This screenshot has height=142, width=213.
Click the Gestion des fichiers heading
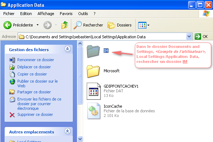click(29, 50)
